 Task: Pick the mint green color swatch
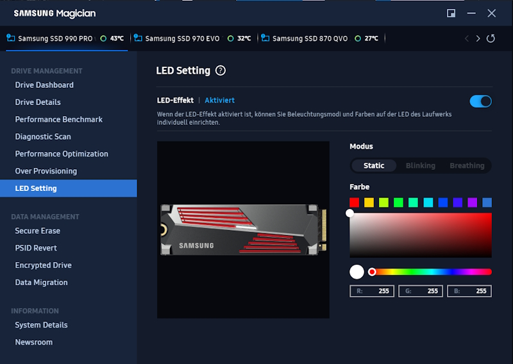tap(413, 203)
